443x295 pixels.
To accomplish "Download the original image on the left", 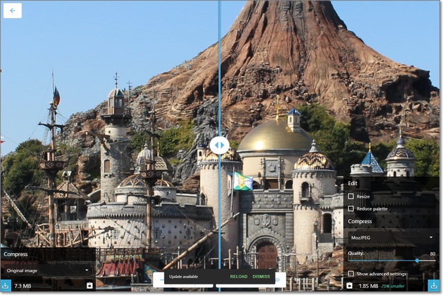I will click(6, 285).
